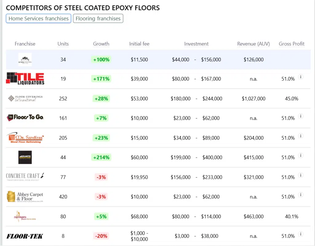Click the Abbey Carpet & Floor logo
315x246 pixels.
click(x=25, y=197)
